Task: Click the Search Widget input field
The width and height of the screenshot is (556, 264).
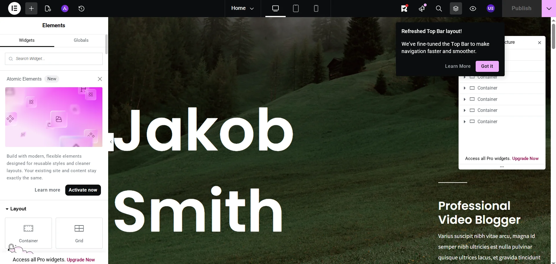Action: [x=53, y=59]
